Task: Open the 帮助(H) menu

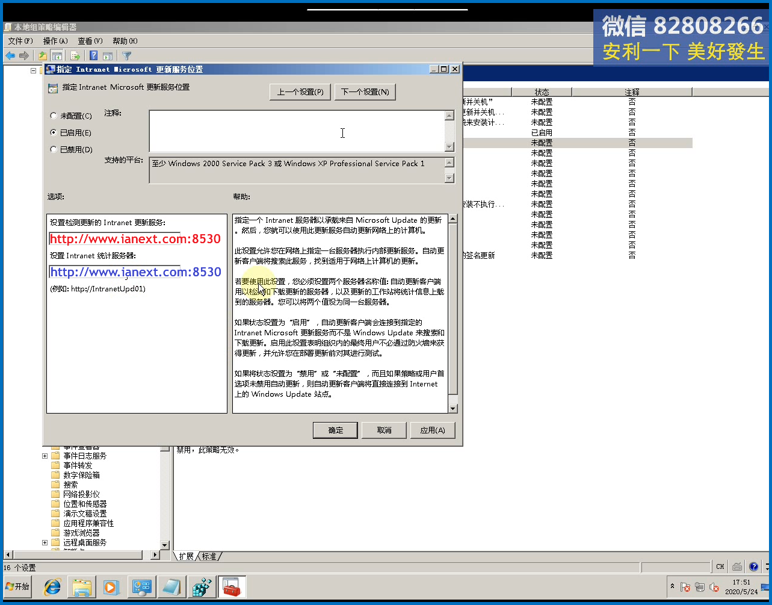Action: 125,41
